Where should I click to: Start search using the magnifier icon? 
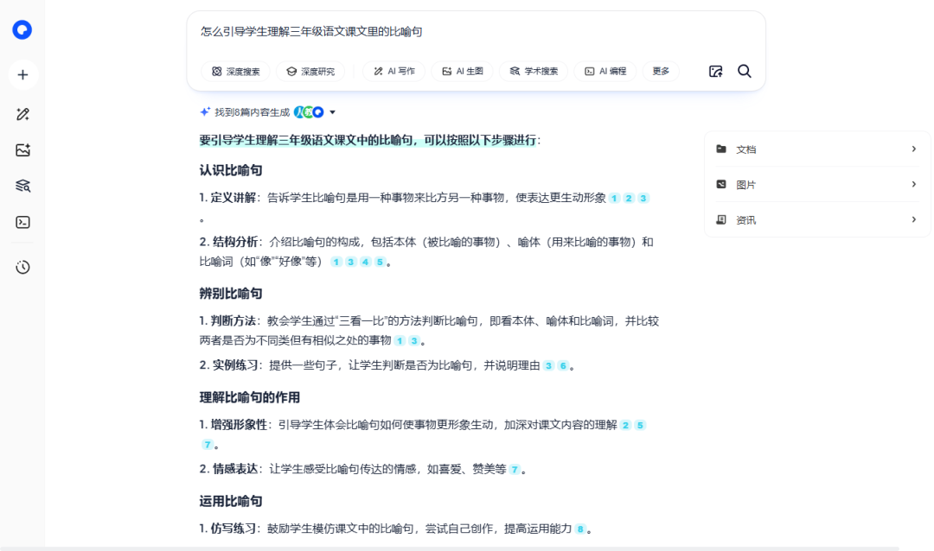(744, 72)
